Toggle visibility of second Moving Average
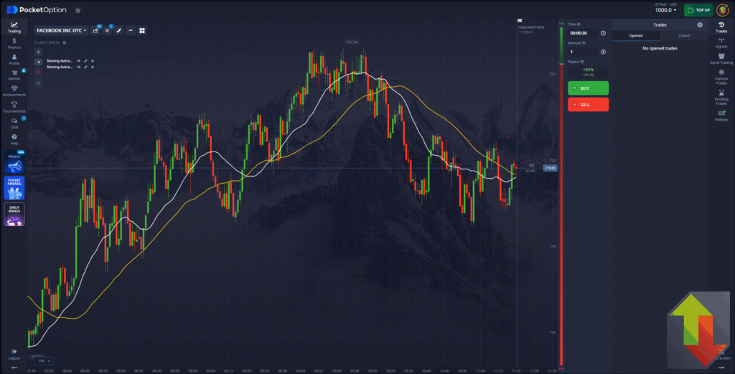 coord(79,67)
